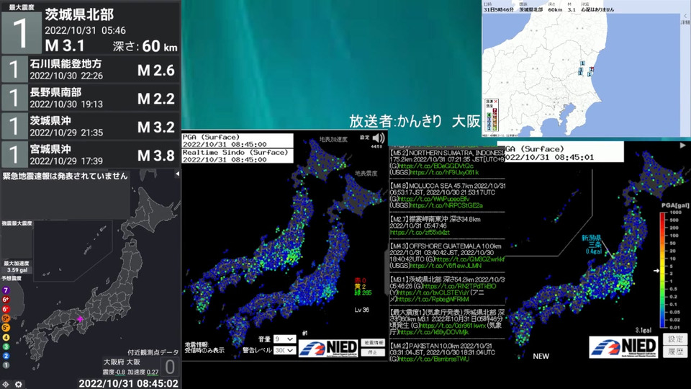Click the 緑 265 green count
Viewport: 691px width, 389px height.
click(x=363, y=292)
